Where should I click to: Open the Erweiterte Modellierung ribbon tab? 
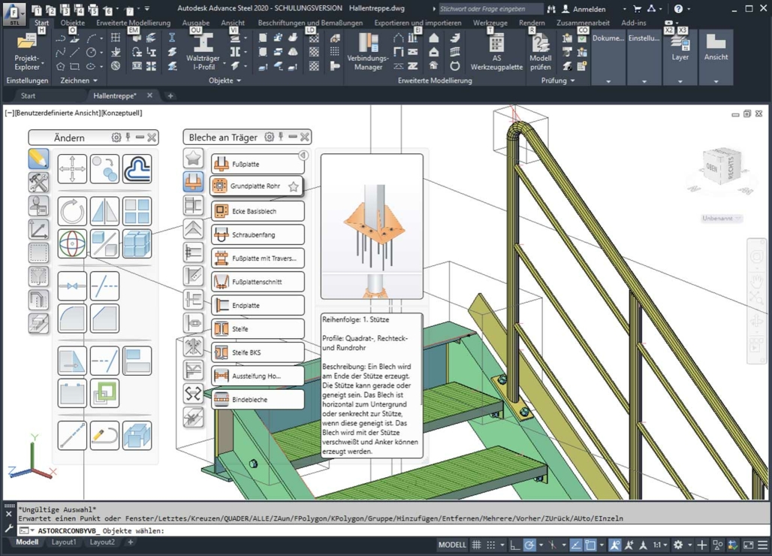pyautogui.click(x=133, y=23)
